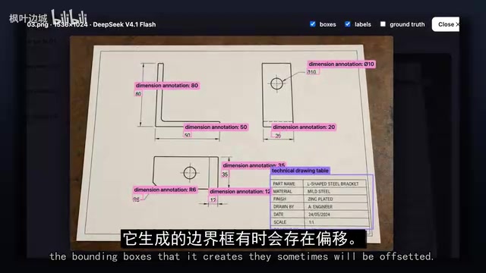Click the 'dimension annotation: 20' label
Viewport: 486px width, 273px height.
pos(304,127)
